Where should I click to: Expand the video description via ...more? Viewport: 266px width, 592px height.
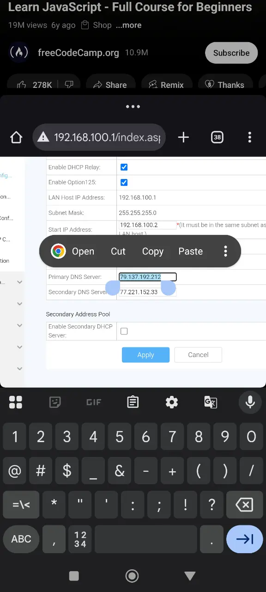tap(129, 25)
